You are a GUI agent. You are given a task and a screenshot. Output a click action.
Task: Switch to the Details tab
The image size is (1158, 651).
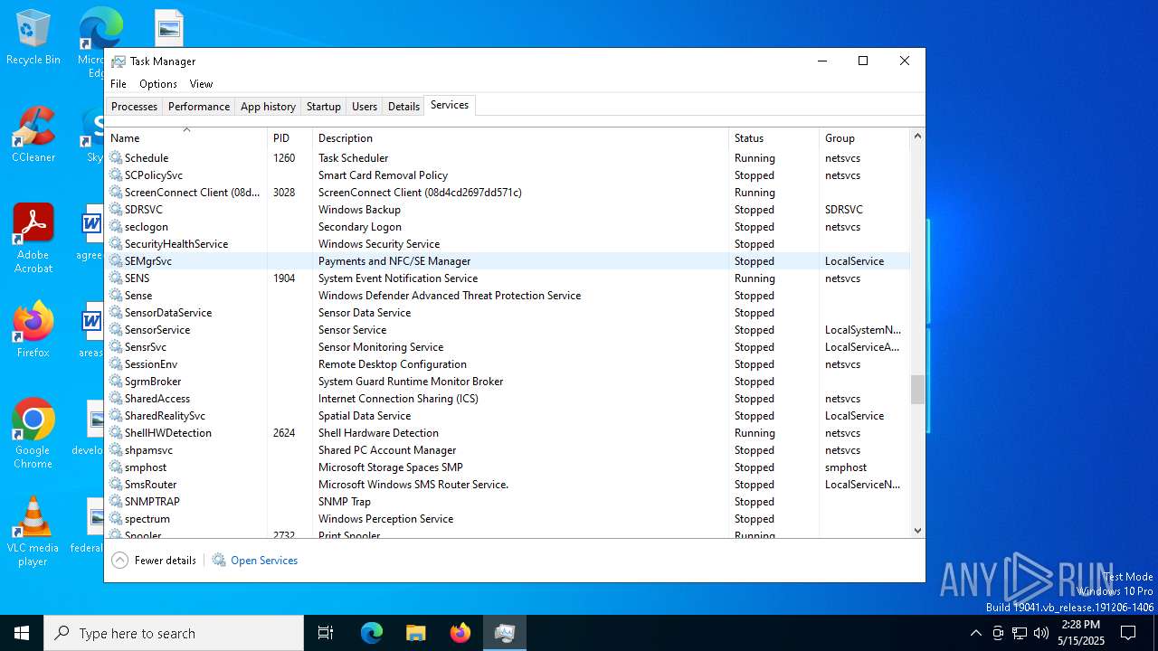tap(403, 106)
